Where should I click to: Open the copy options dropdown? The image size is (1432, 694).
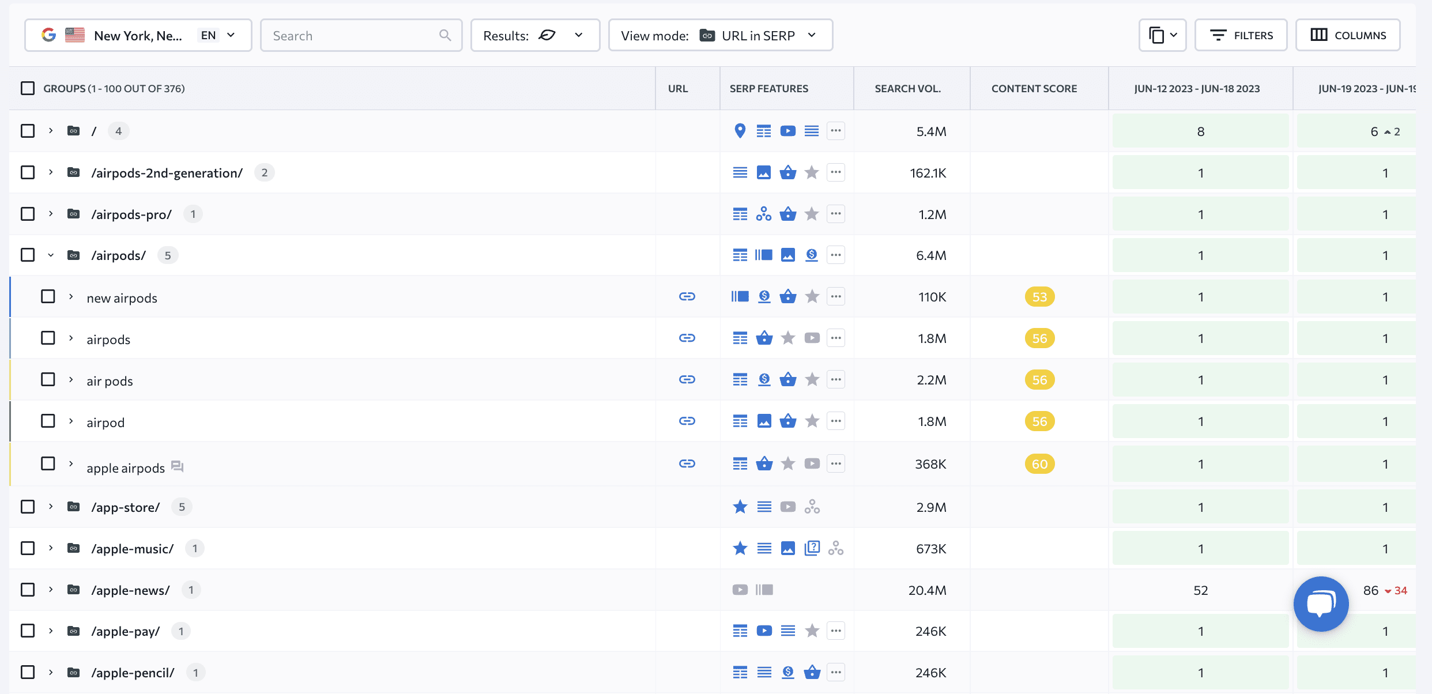(x=1163, y=35)
